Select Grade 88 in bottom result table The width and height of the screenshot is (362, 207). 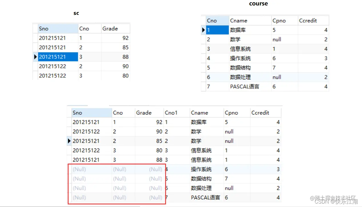coord(149,160)
